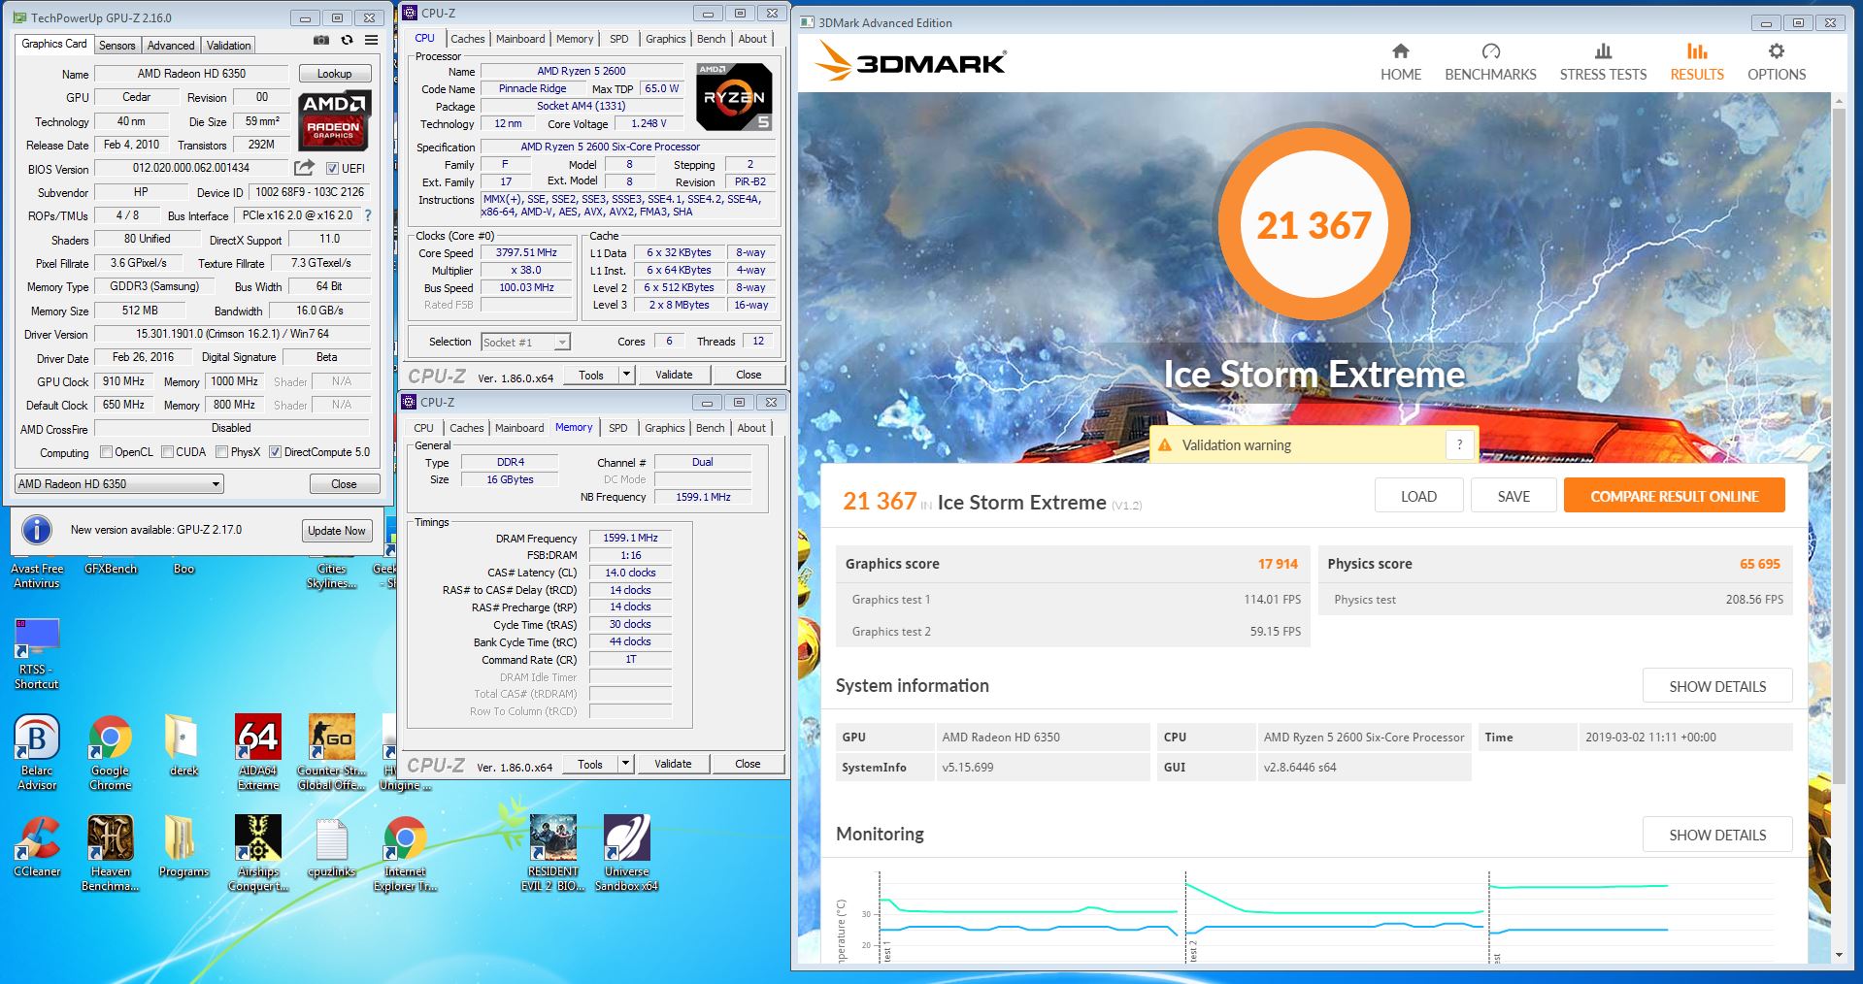Open Avast Free Antivirus desktop shortcut

click(37, 575)
